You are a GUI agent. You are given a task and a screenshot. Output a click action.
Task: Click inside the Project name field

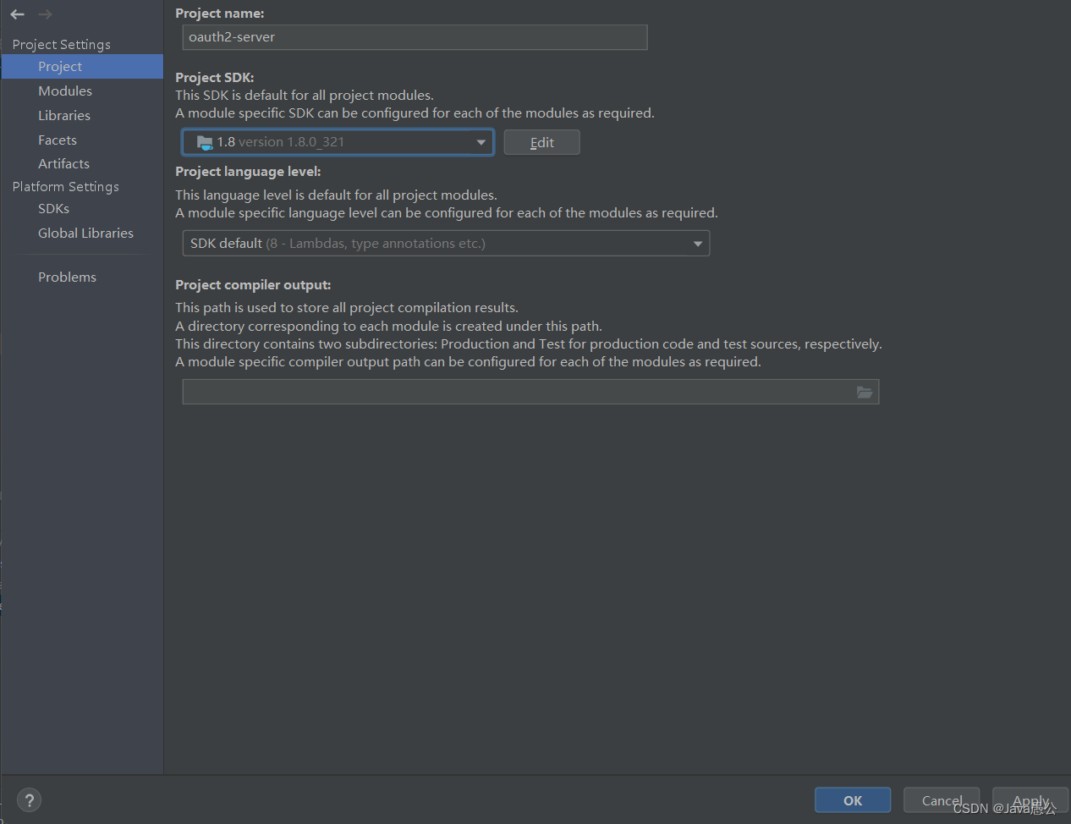tap(415, 37)
